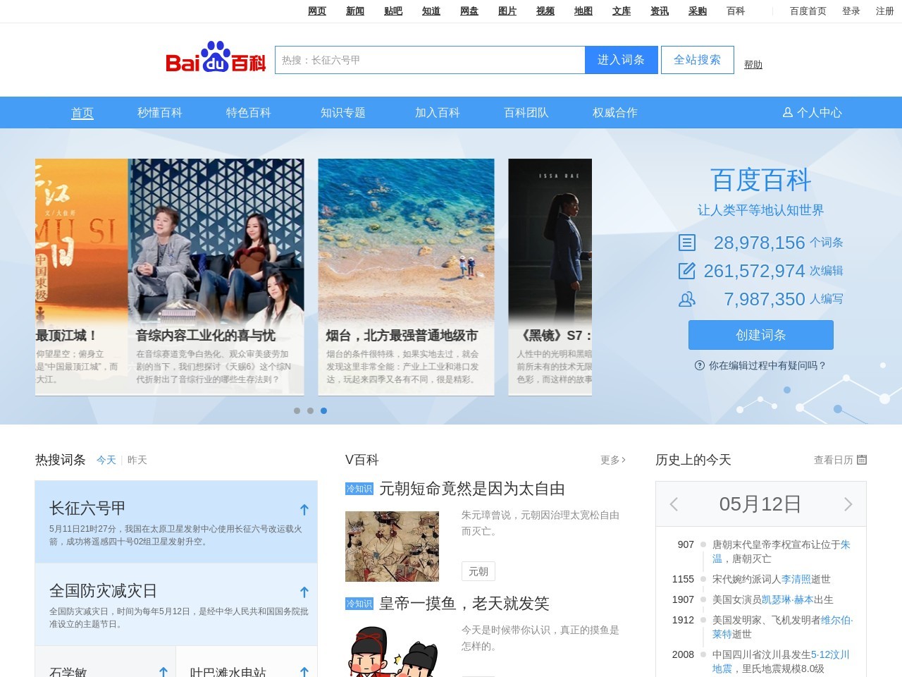Screen dimensions: 902x677
Task: Click the 个人中心 user icon
Action: coord(788,112)
